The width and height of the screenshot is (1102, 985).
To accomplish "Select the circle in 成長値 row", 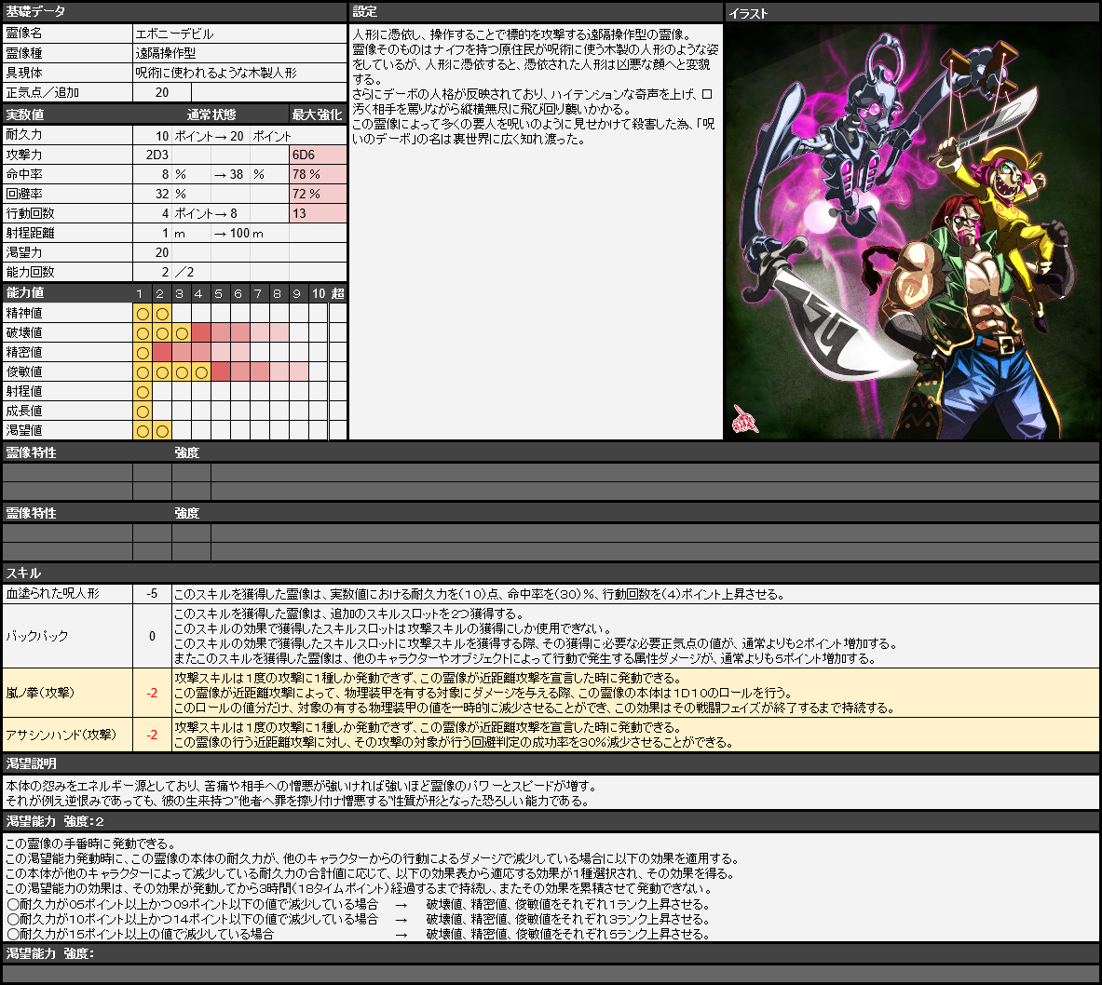I will point(143,411).
